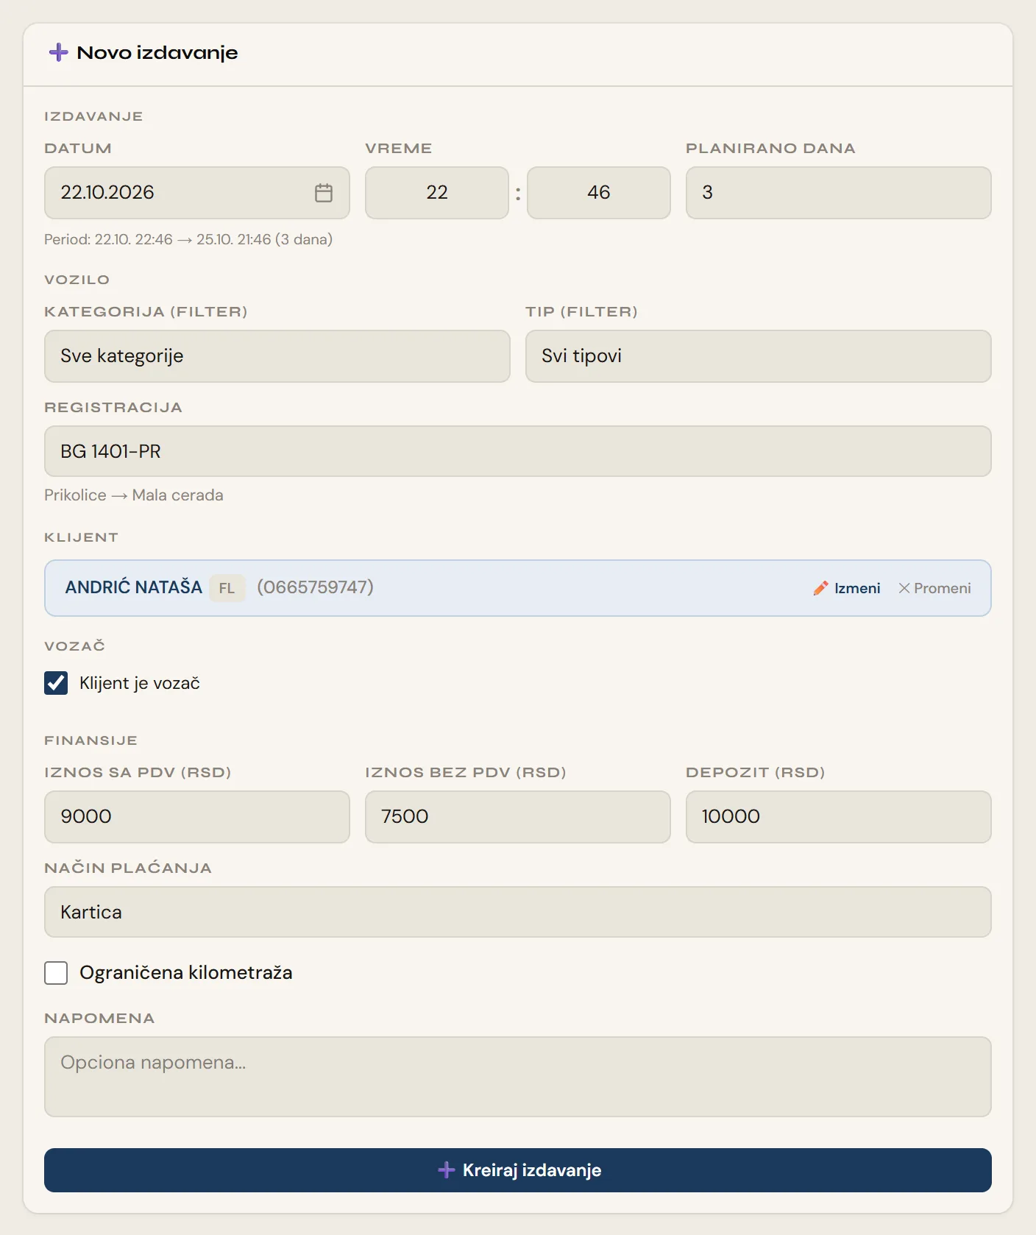
Task: Open the Registracija dropdown showing BG 1401-PR
Action: [x=518, y=451]
